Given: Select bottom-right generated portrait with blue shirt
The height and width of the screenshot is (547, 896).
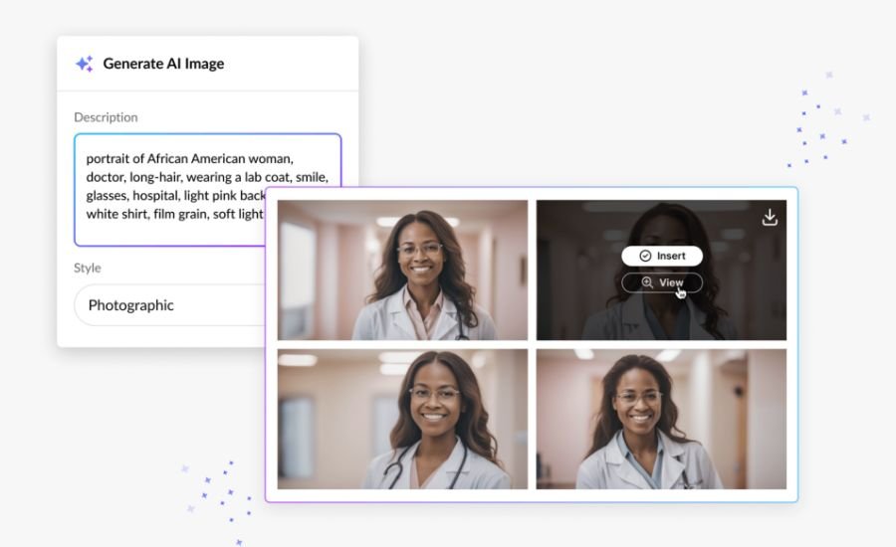Looking at the screenshot, I should (661, 419).
